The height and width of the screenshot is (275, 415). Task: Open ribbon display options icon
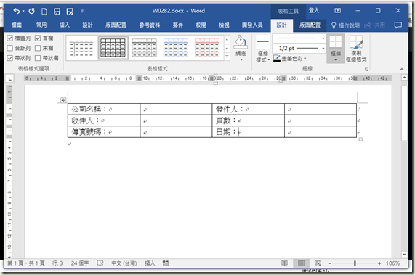click(x=337, y=11)
